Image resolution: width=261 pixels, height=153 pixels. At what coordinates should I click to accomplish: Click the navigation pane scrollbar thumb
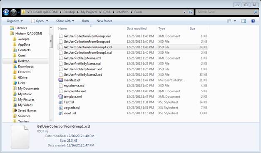click(51, 42)
